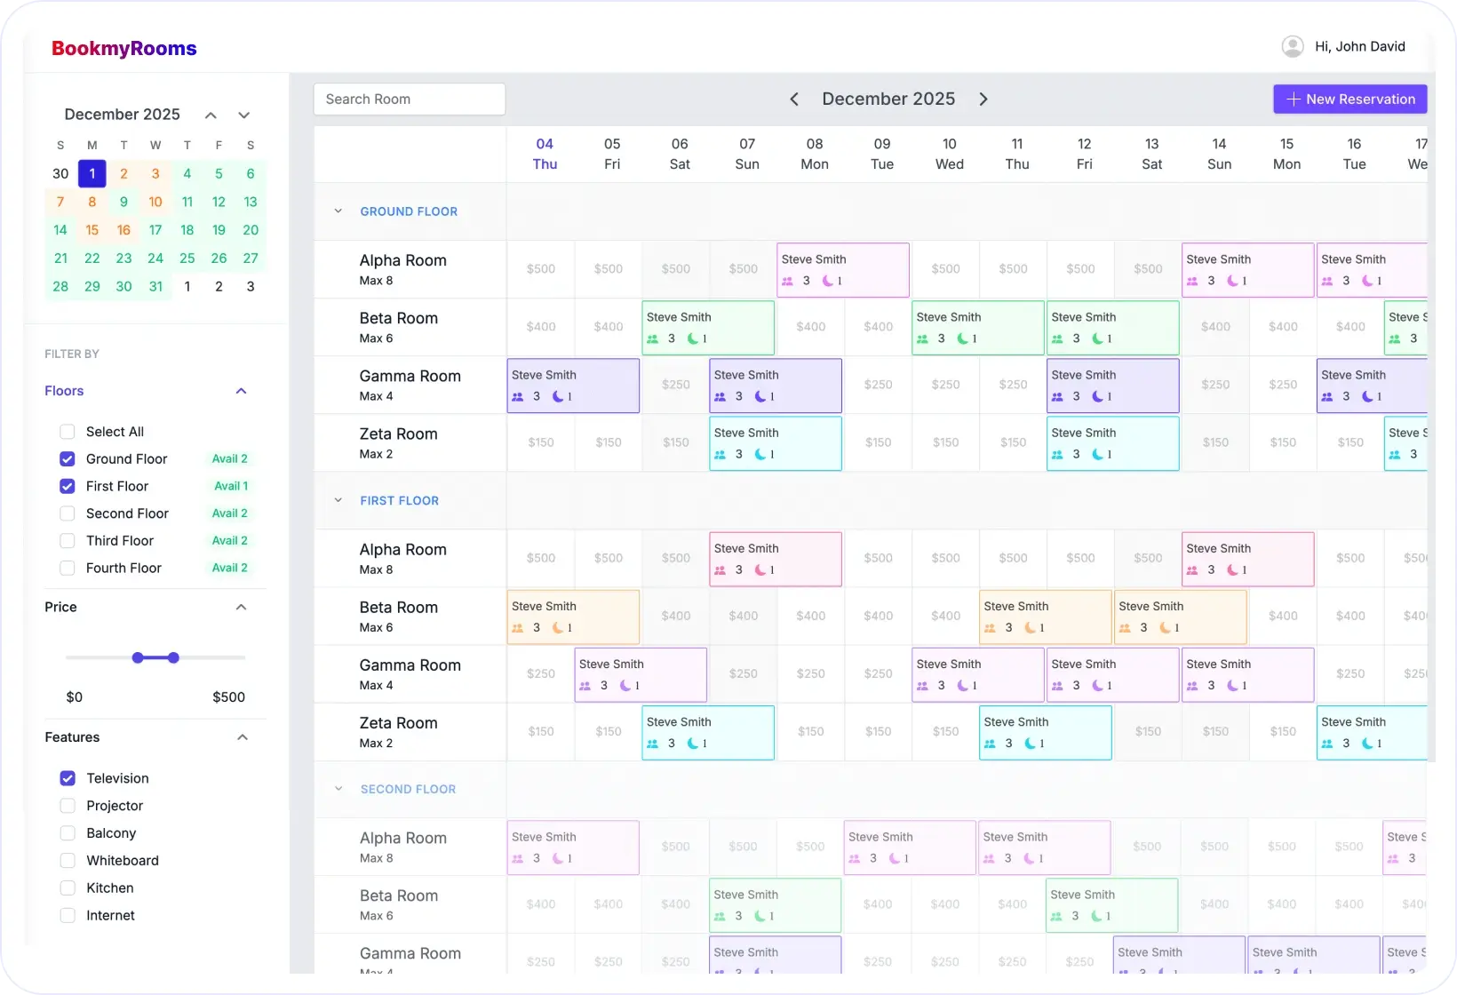Click mini calendar up arrow for previous month
The width and height of the screenshot is (1457, 995).
[211, 115]
